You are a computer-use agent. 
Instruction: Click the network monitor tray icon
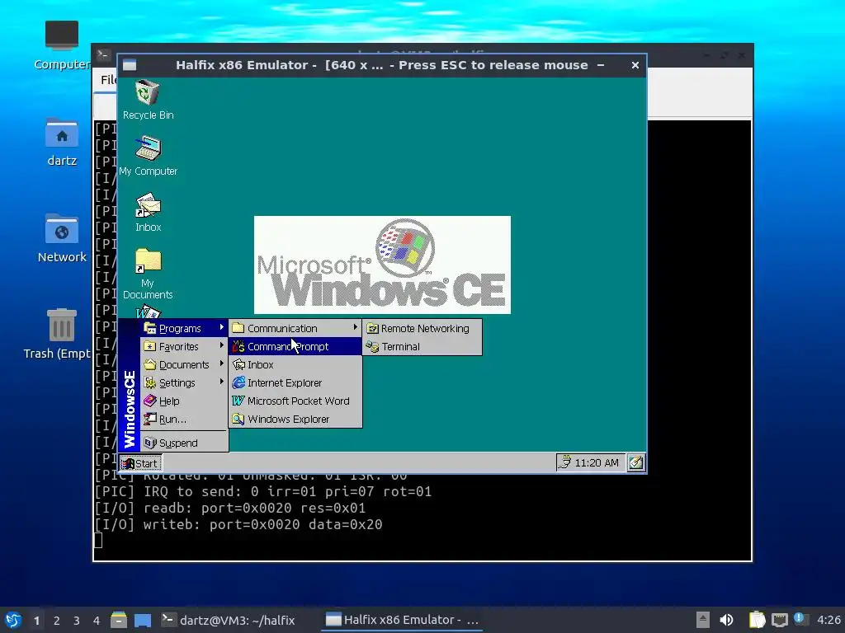[x=779, y=620]
